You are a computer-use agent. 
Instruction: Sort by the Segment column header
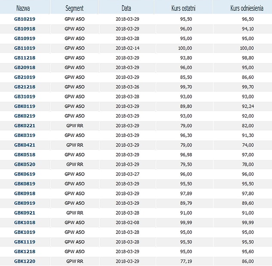coord(74,8)
